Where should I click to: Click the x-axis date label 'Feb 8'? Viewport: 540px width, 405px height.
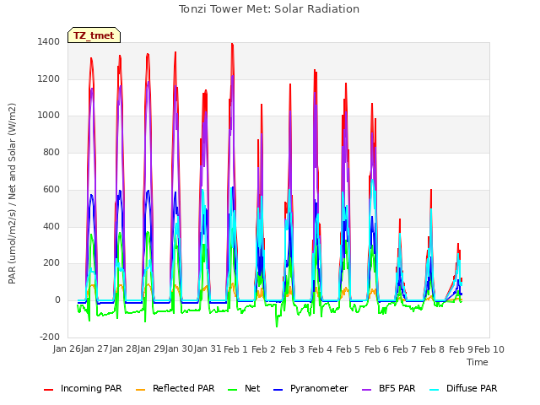click(432, 349)
